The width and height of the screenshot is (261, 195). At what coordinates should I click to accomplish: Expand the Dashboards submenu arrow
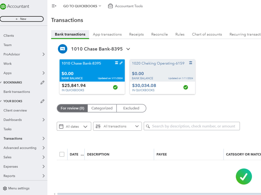pyautogui.click(x=43, y=120)
